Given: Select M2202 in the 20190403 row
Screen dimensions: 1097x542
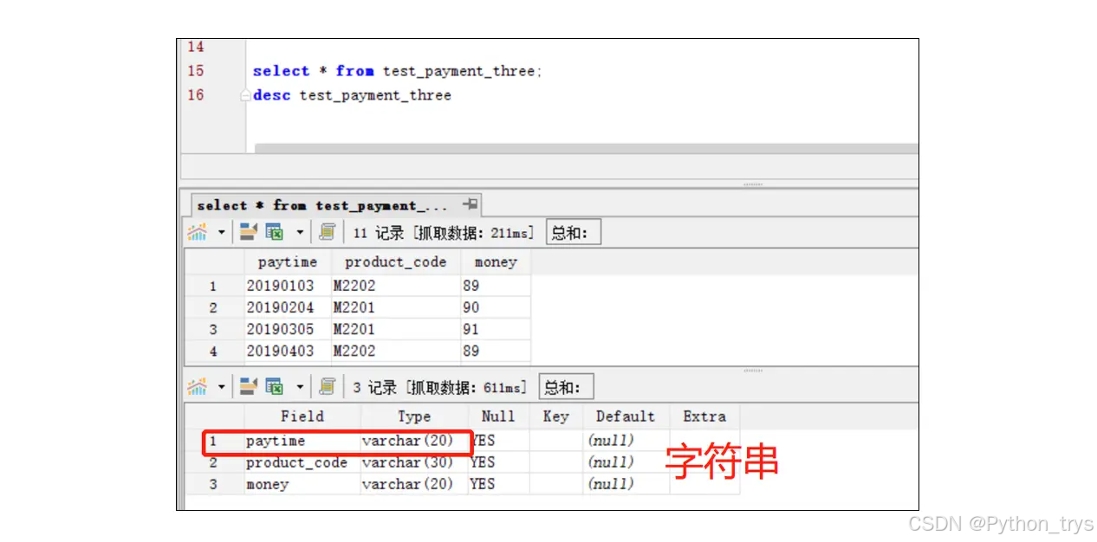Looking at the screenshot, I should click(x=396, y=351).
